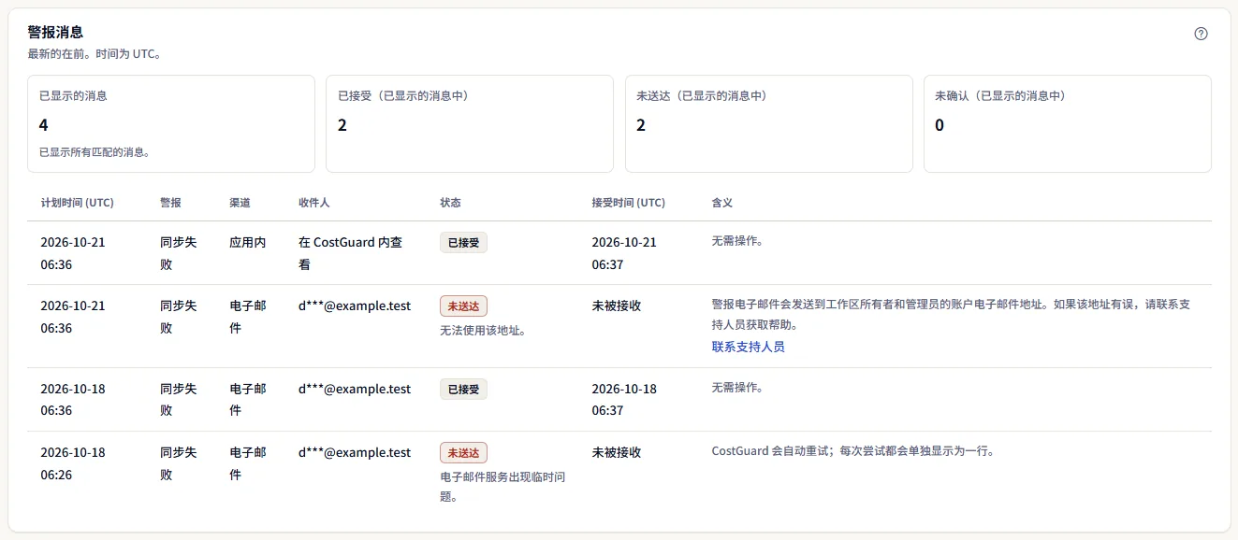Screen dimensions: 1238x540
Task: Click the "渠道" column header
Action: [x=240, y=203]
